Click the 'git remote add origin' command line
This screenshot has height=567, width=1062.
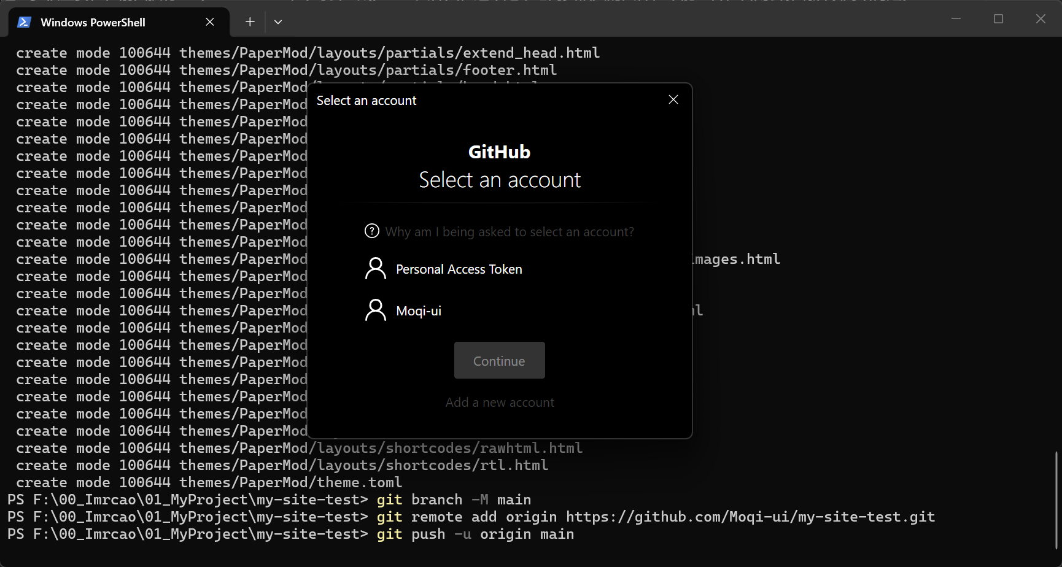471,517
